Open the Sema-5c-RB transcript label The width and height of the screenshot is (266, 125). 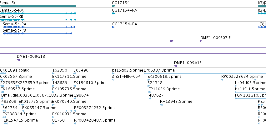12,17
